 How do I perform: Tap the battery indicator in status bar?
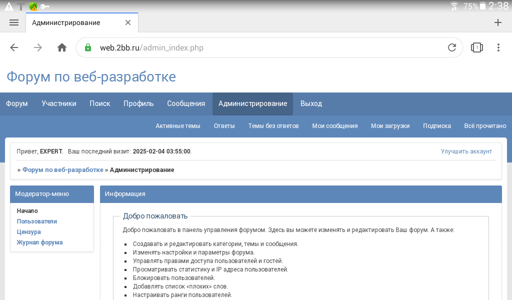(482, 6)
